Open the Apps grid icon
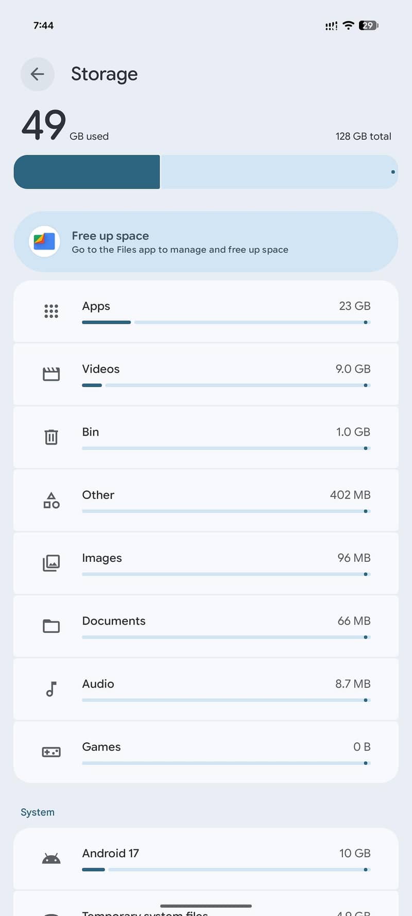This screenshot has width=412, height=916. click(51, 311)
